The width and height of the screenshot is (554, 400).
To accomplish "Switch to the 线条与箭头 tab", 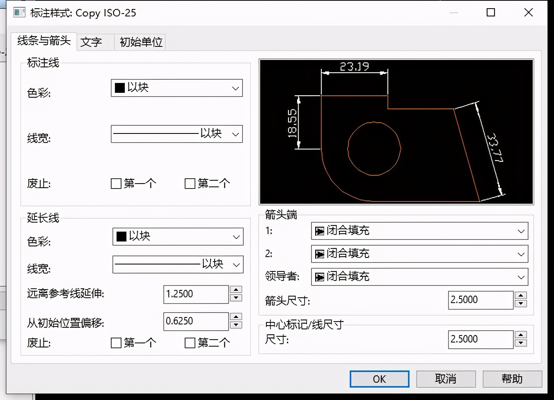I will click(44, 41).
